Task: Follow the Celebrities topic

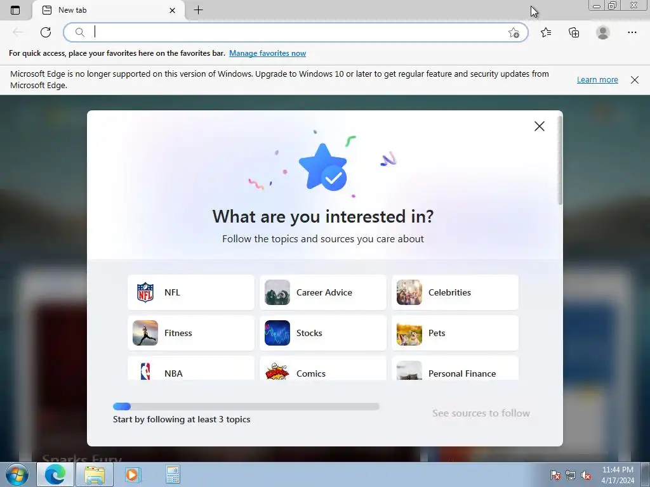Action: 455,292
